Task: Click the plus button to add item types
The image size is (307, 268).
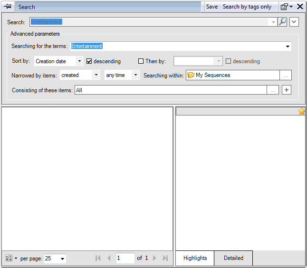Action: (287, 90)
